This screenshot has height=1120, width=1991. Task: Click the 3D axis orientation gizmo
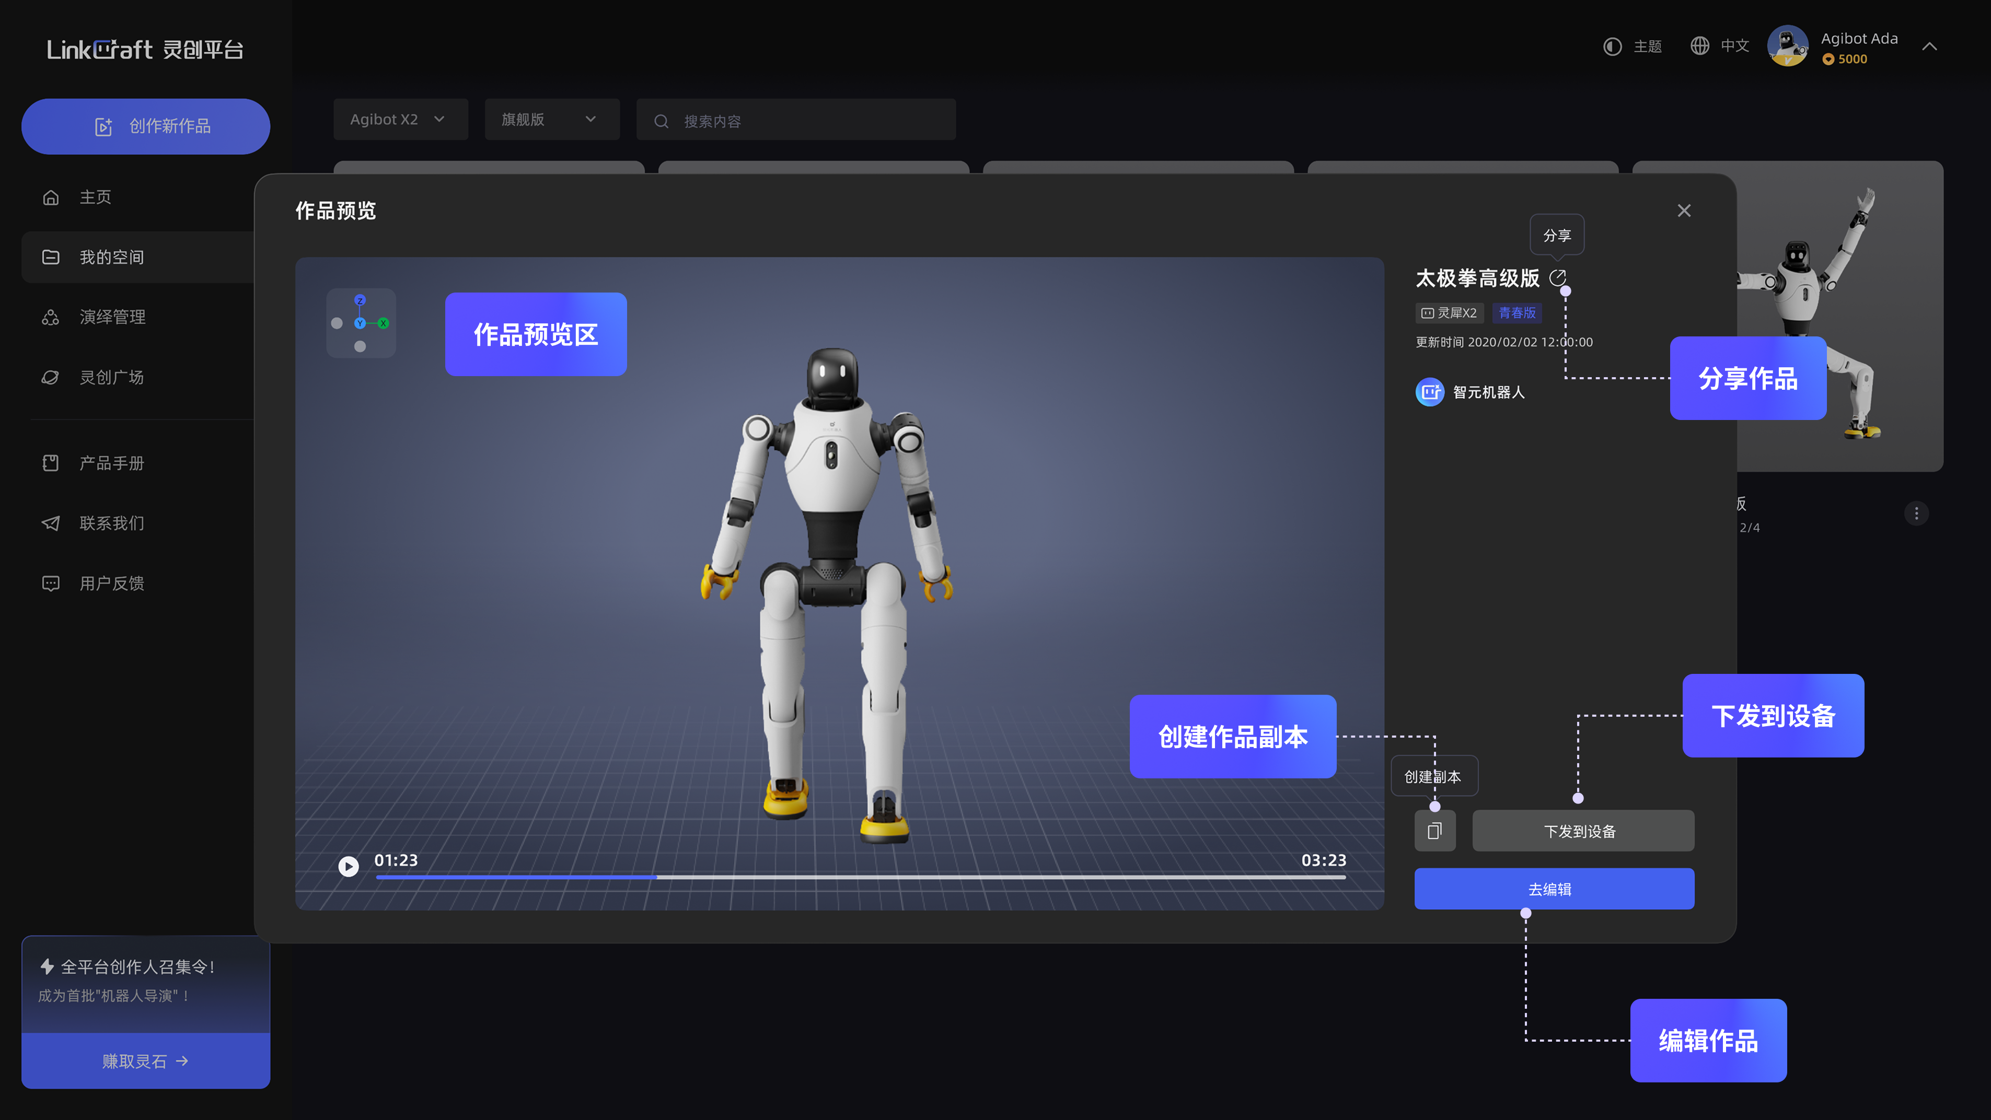click(x=360, y=323)
